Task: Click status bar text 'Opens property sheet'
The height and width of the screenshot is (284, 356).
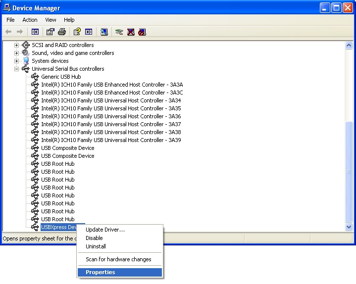Action: pos(39,238)
